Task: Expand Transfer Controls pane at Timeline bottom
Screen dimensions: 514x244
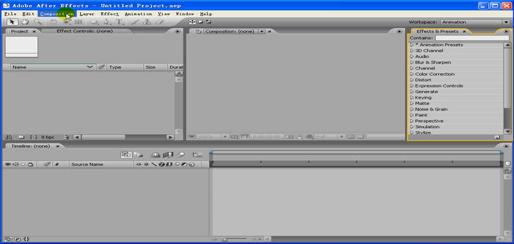Action: click(x=17, y=239)
